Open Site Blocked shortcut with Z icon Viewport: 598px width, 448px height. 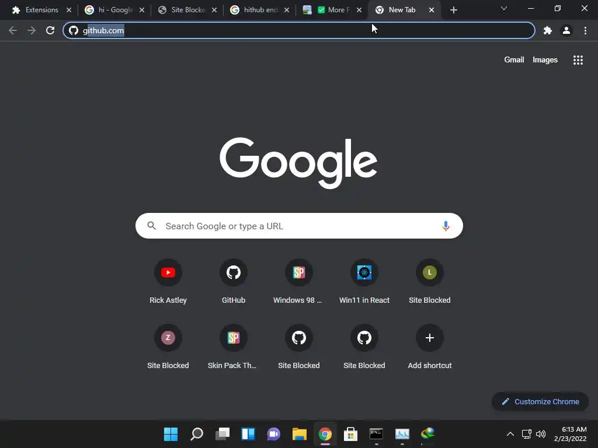click(168, 346)
